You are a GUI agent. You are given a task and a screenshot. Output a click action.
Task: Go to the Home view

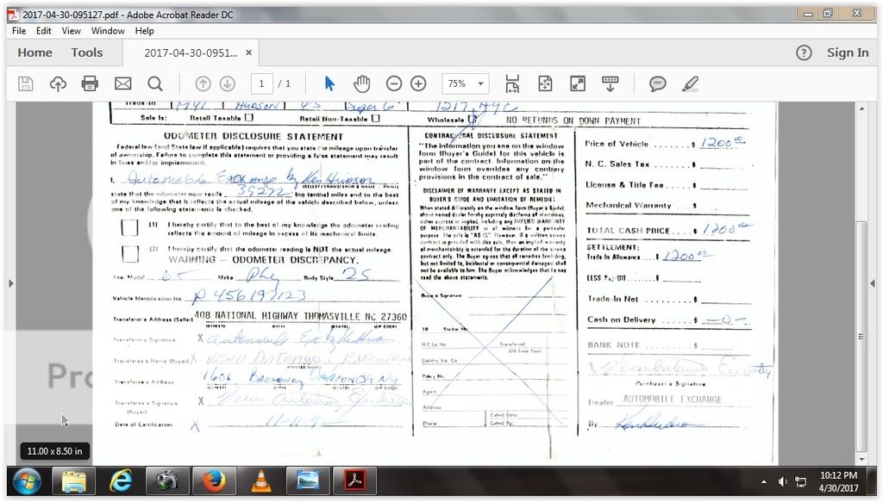(x=35, y=53)
